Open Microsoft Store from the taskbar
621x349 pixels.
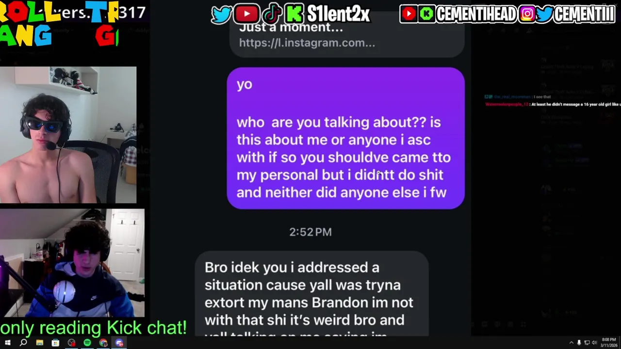pos(55,343)
